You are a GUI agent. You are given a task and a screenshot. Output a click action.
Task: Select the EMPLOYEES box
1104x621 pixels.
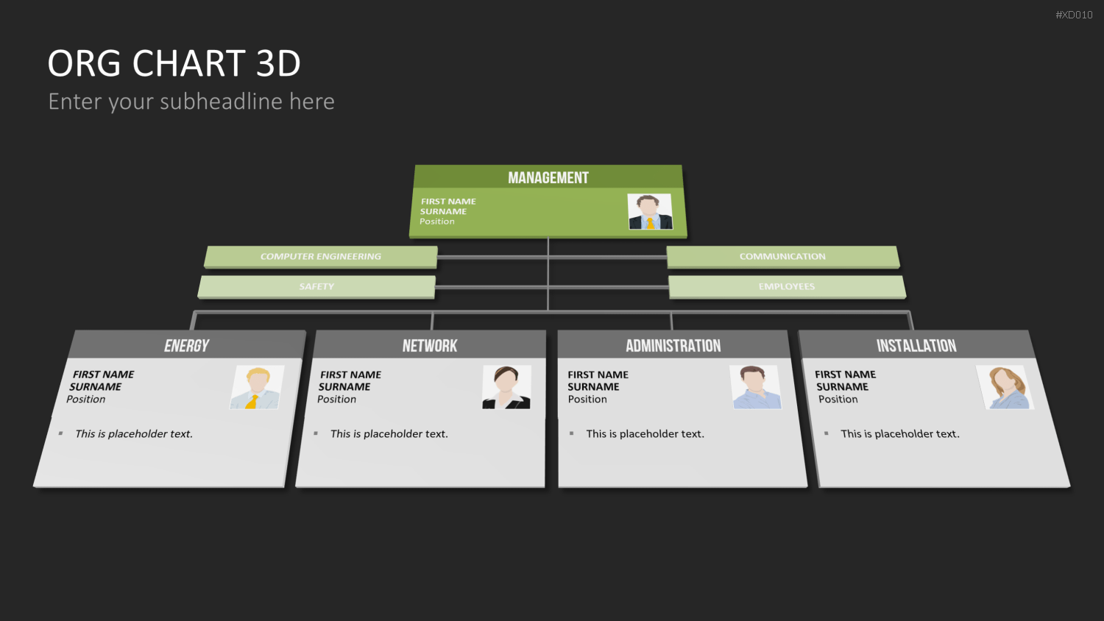coord(787,287)
